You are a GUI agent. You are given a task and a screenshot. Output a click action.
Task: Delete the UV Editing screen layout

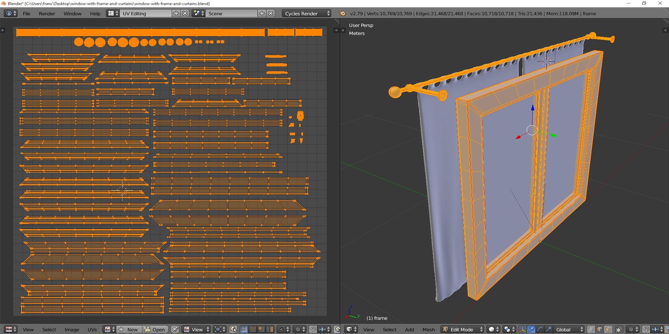[185, 14]
